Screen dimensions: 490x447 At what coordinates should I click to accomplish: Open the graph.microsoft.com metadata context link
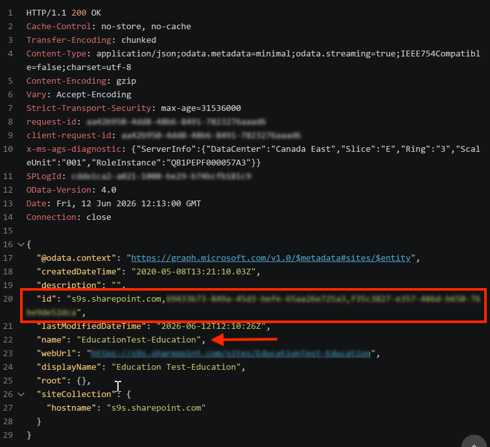pos(271,258)
